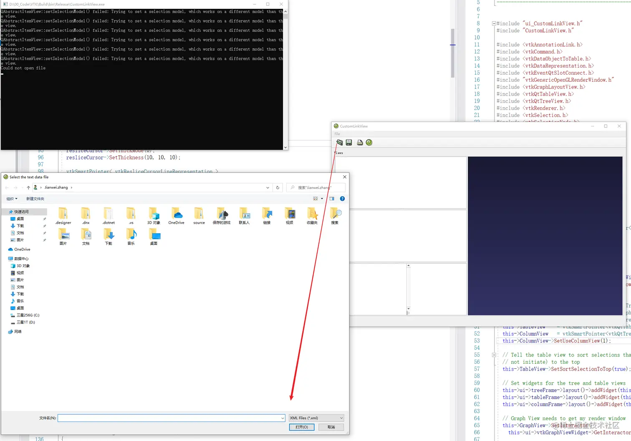Click console window scrollbar down arrow
This screenshot has height=441, width=631.
point(285,147)
